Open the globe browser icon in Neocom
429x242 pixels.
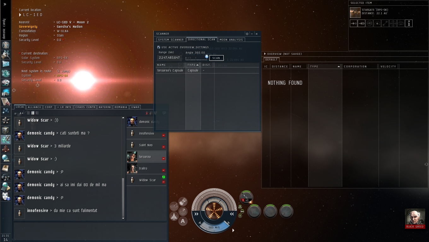(x=6, y=158)
